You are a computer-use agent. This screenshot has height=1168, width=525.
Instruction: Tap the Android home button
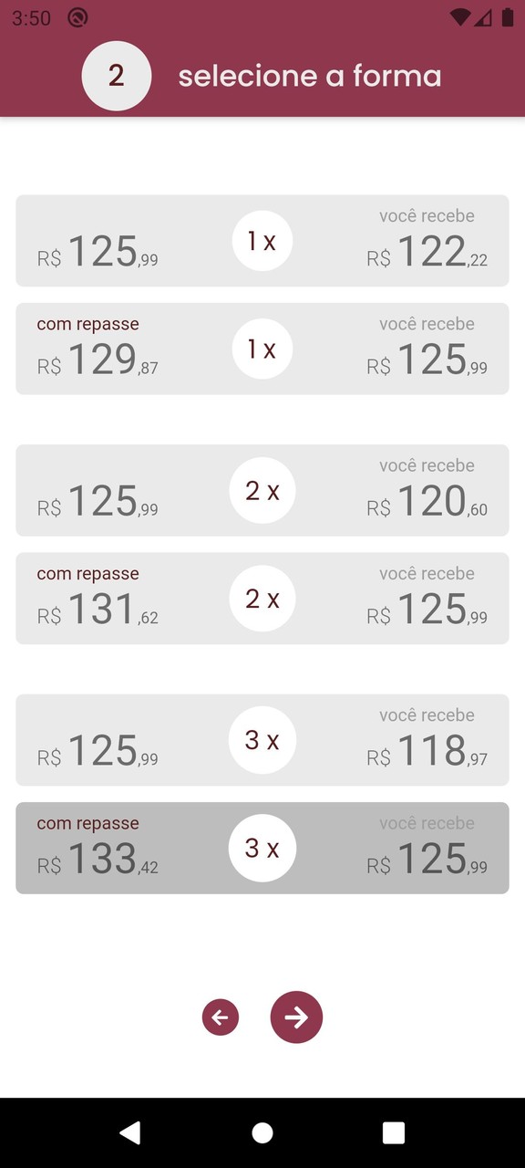pyautogui.click(x=262, y=1131)
